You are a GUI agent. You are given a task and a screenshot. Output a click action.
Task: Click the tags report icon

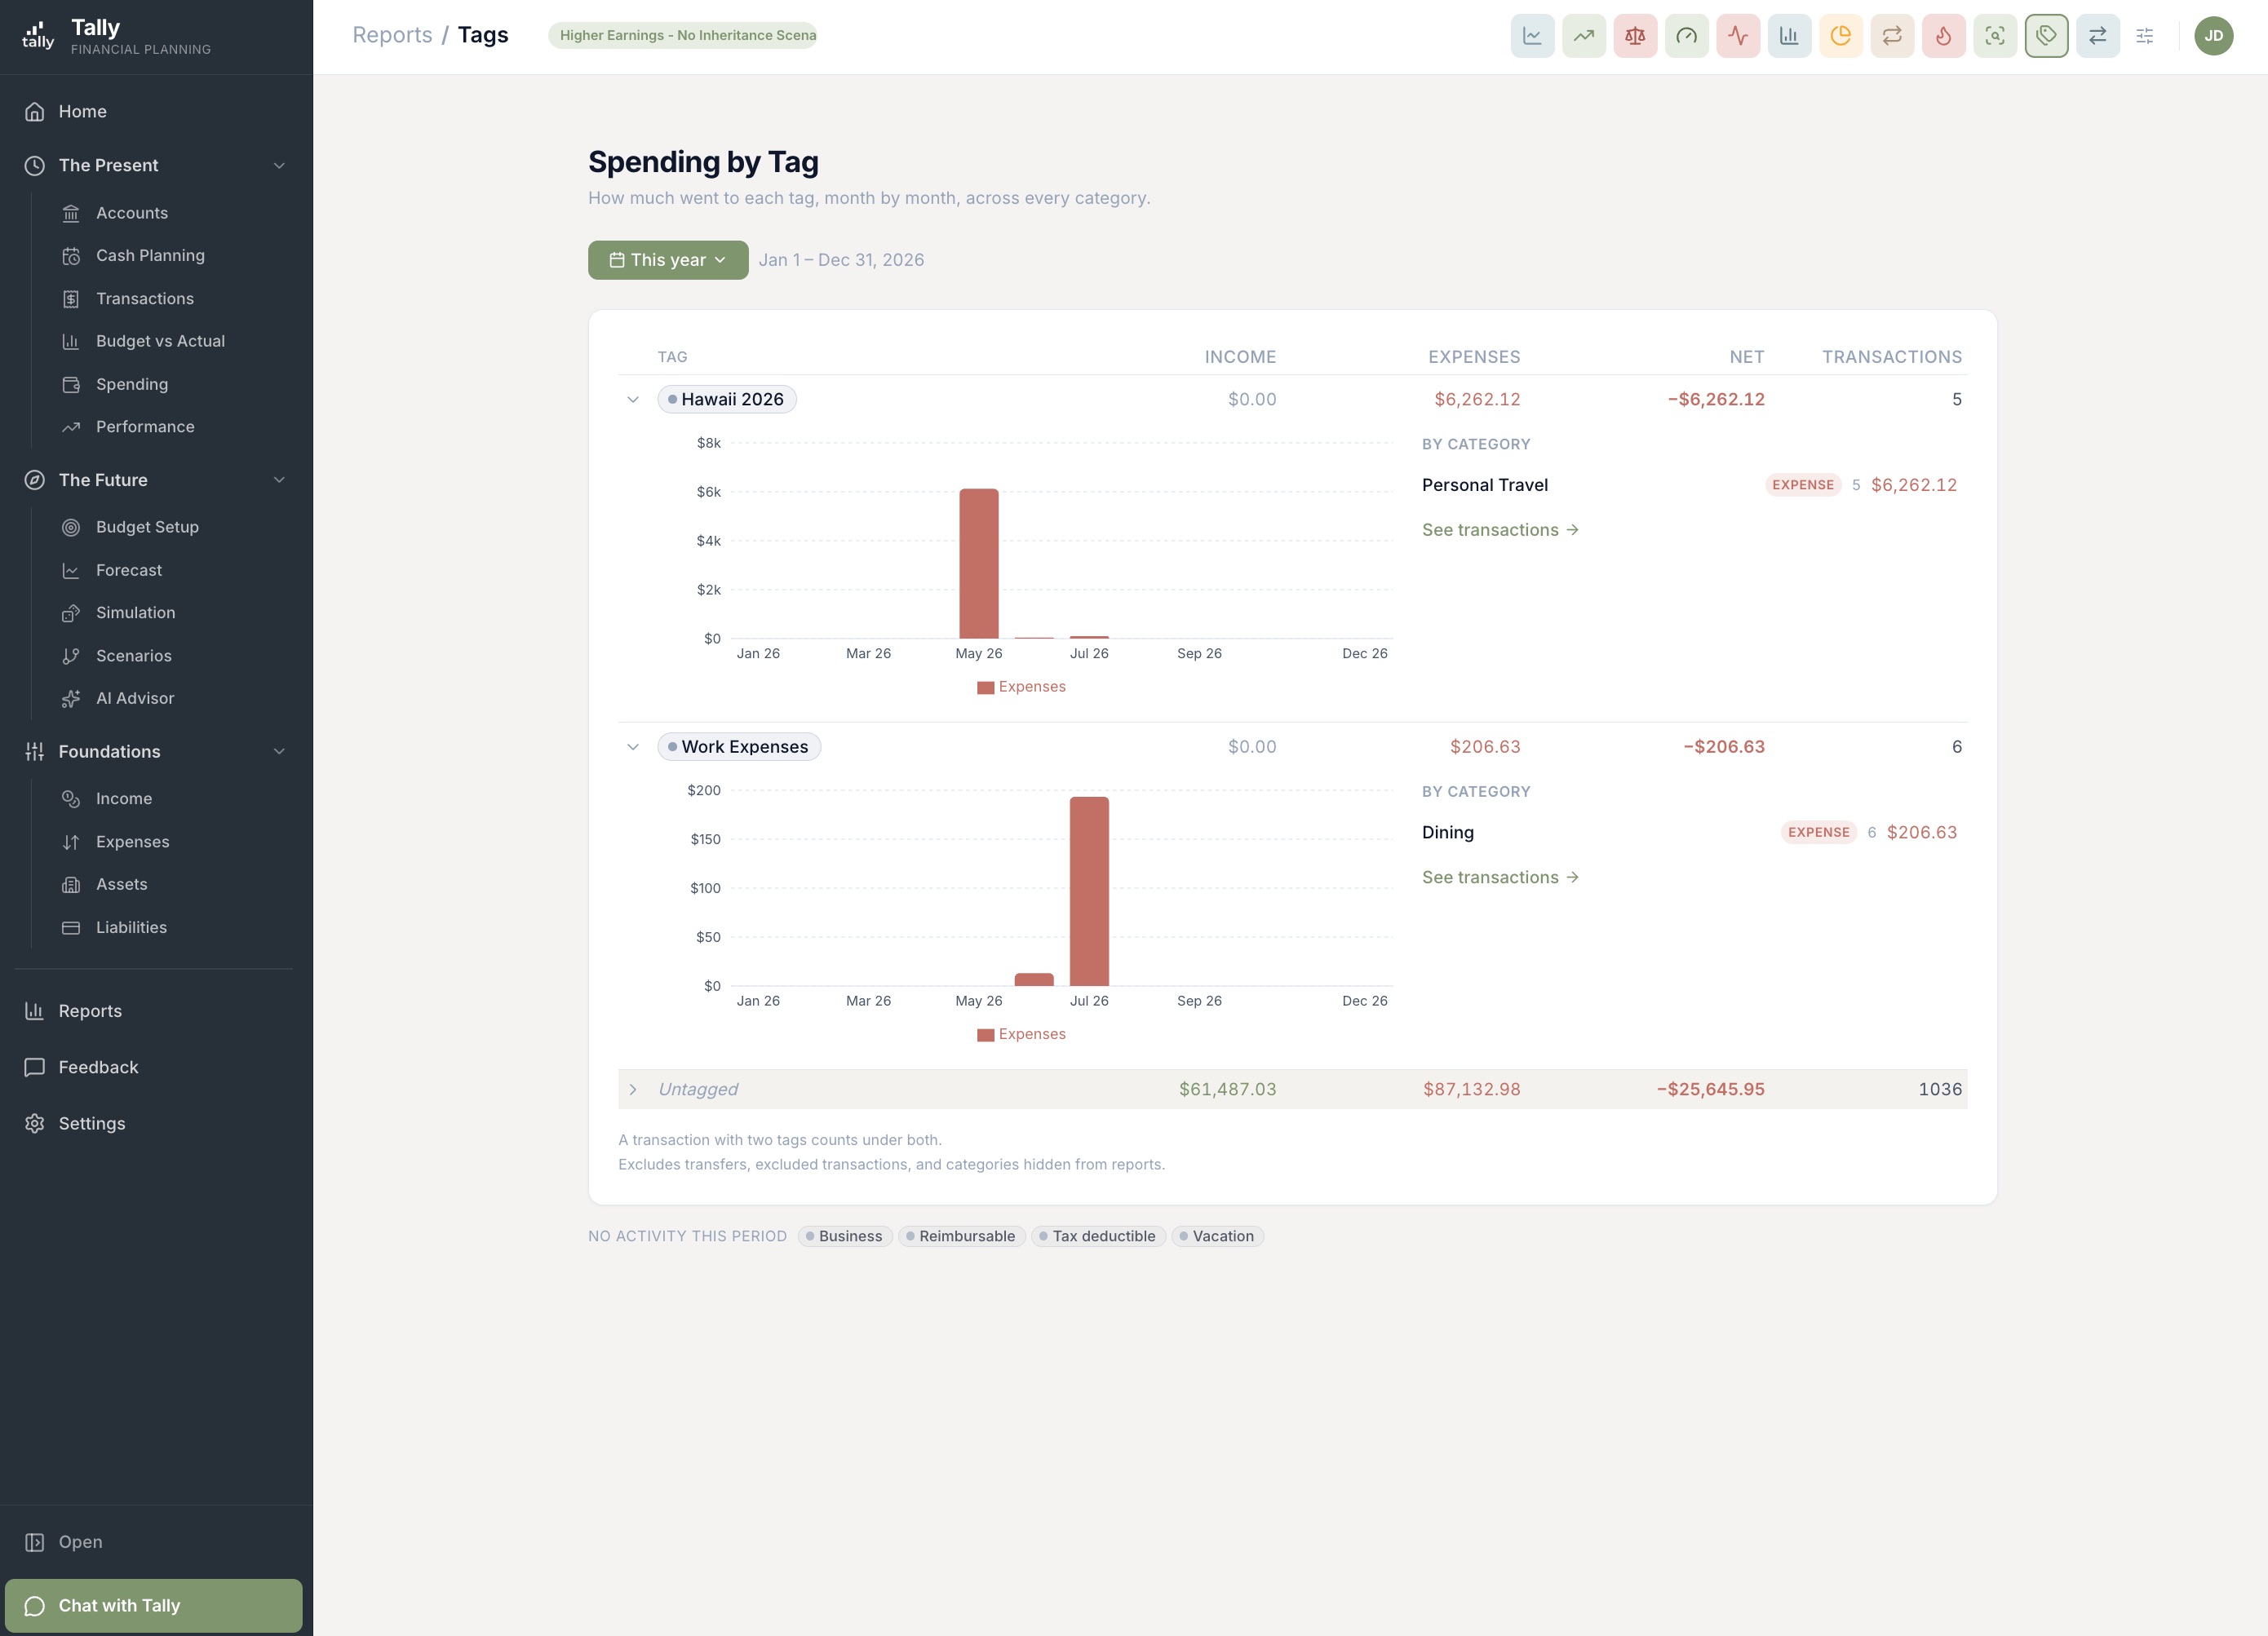(2046, 36)
